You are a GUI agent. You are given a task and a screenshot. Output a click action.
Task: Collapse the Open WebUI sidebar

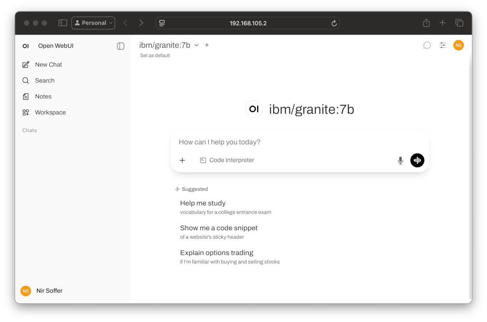tap(120, 46)
